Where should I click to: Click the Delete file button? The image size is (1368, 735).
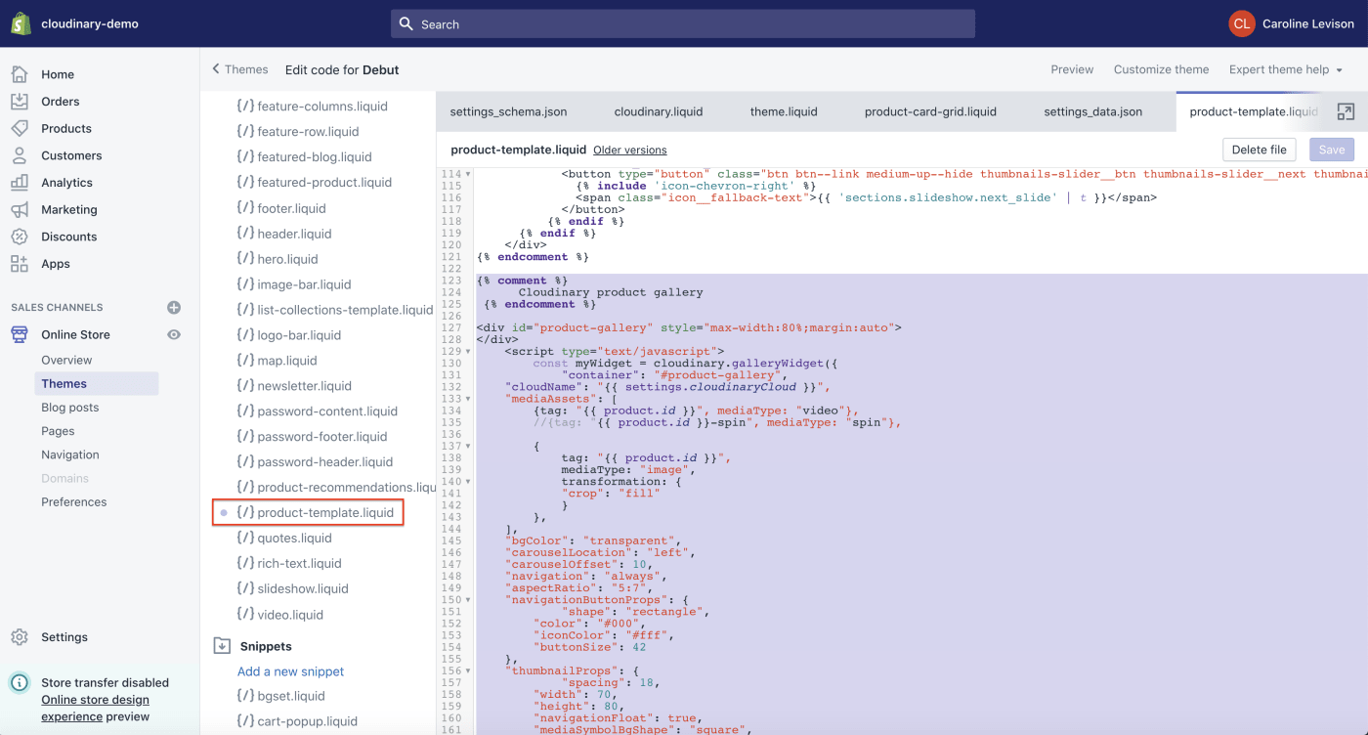tap(1260, 150)
